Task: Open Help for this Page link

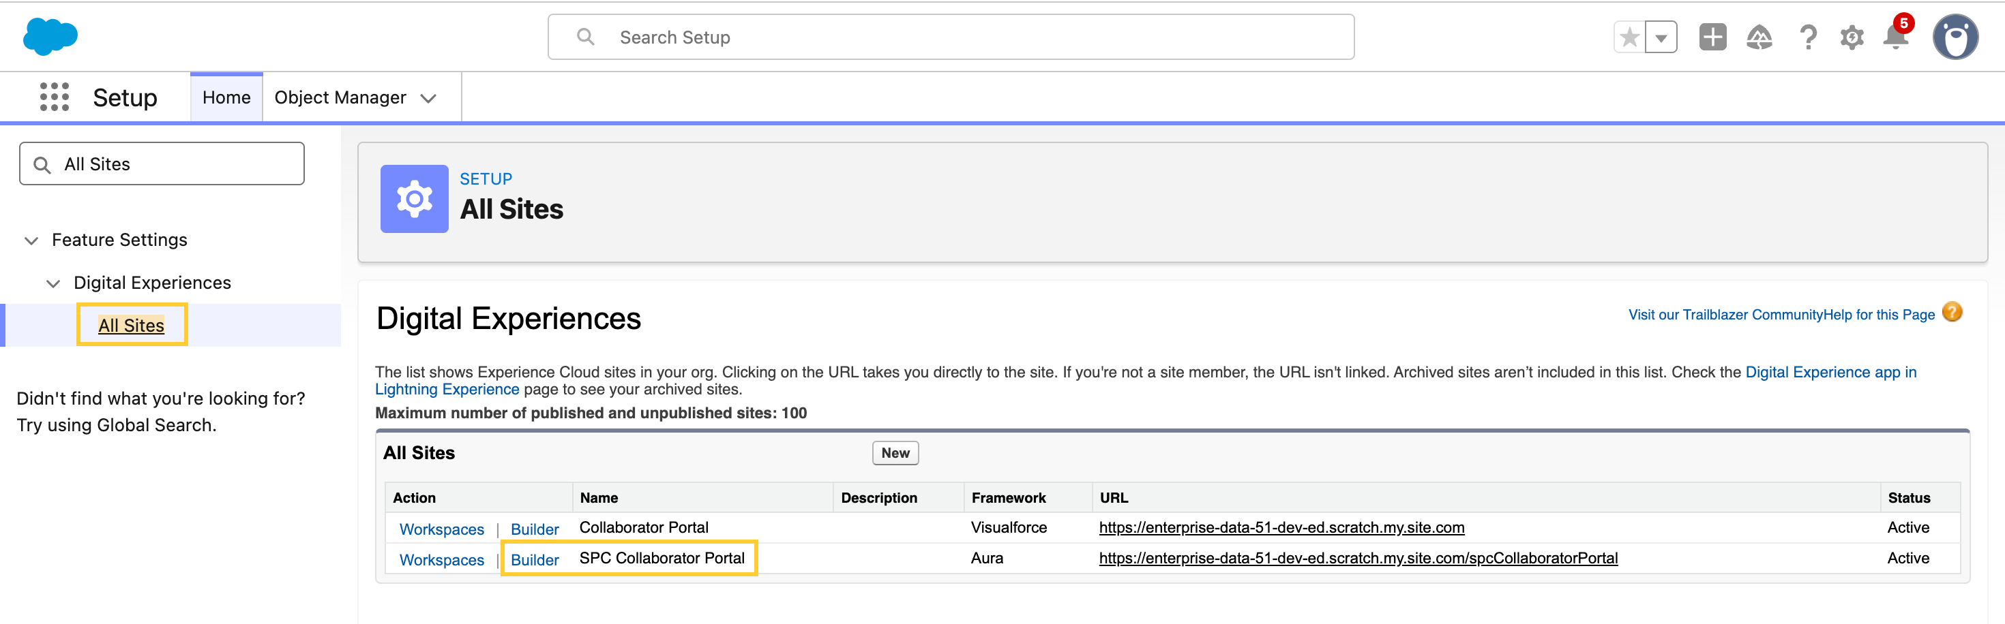Action: 1879,315
